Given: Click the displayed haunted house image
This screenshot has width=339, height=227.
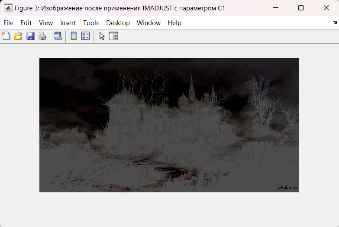Looking at the screenshot, I should pos(169,125).
